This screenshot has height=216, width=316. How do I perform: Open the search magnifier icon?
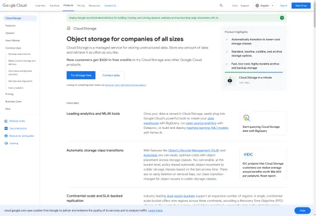pyautogui.click(x=221, y=6)
